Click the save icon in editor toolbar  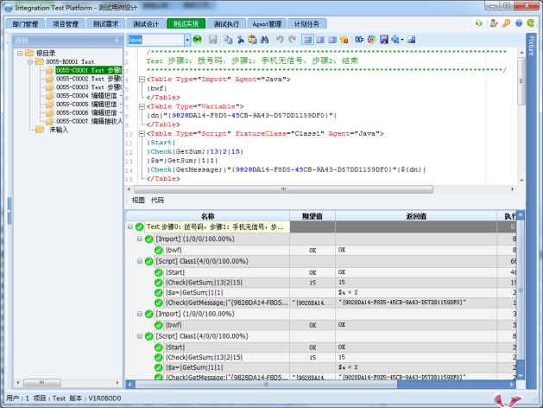(212, 40)
